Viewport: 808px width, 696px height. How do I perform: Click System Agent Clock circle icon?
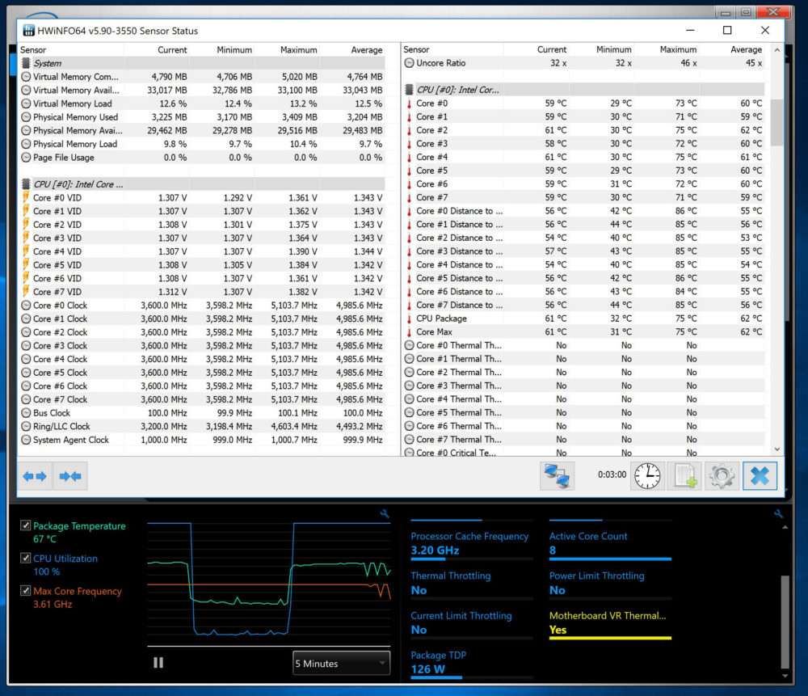pyautogui.click(x=26, y=440)
